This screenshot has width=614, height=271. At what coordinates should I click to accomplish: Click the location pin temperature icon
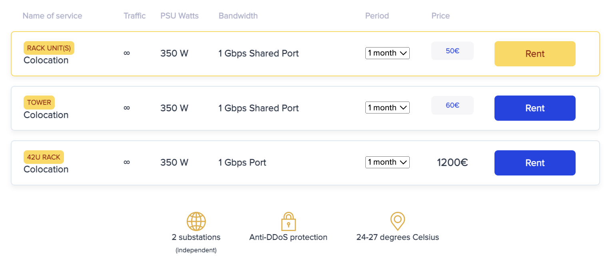pos(397,221)
